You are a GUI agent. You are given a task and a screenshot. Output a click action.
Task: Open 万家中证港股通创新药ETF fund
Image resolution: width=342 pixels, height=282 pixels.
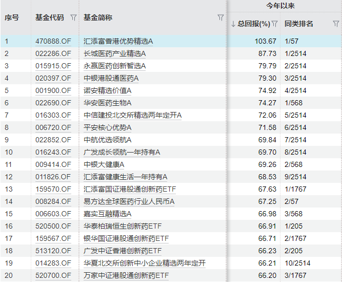tap(126, 275)
